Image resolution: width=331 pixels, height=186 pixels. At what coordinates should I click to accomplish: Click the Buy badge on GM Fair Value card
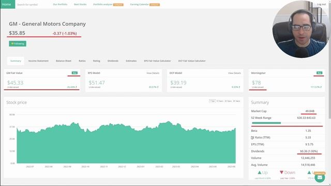[74, 73]
